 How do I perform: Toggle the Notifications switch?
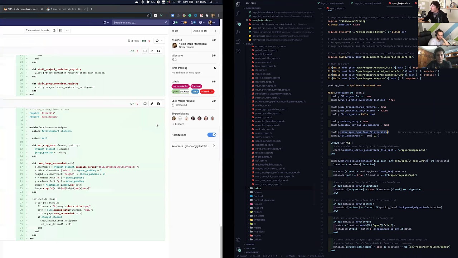pos(212,135)
